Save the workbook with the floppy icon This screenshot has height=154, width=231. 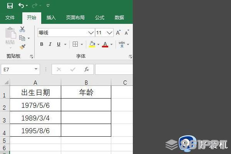coord(10,6)
